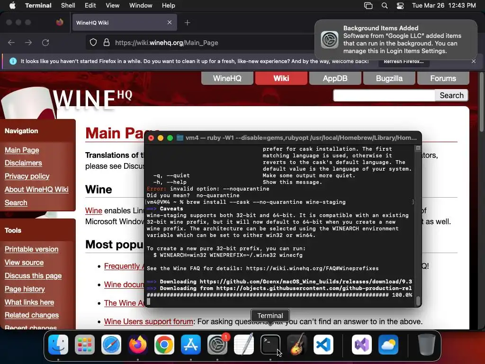Open Launchpad in the Dock
The height and width of the screenshot is (364, 485).
coord(85,345)
